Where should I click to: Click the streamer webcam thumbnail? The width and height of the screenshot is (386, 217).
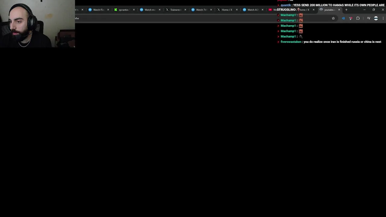(x=37, y=24)
